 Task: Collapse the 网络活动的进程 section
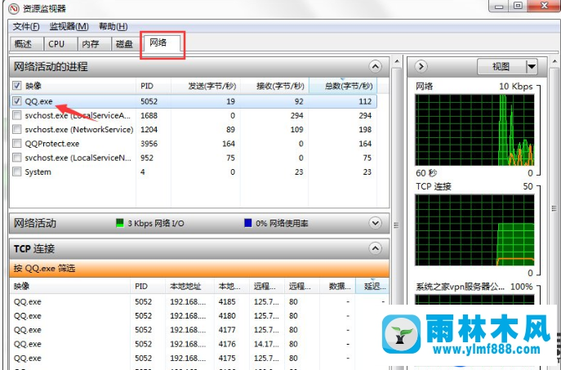point(375,66)
